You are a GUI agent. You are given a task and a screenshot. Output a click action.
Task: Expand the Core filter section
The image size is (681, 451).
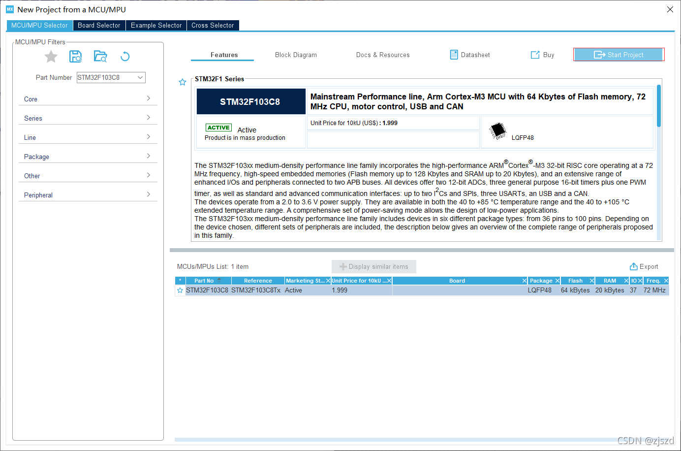[x=88, y=99]
